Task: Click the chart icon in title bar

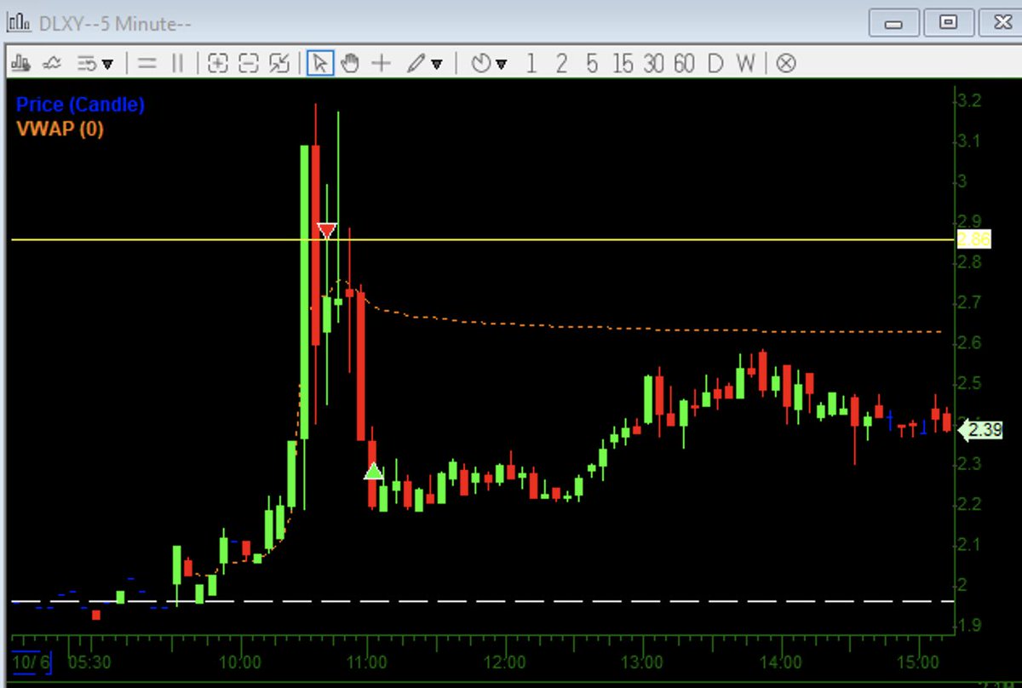Action: coord(19,22)
